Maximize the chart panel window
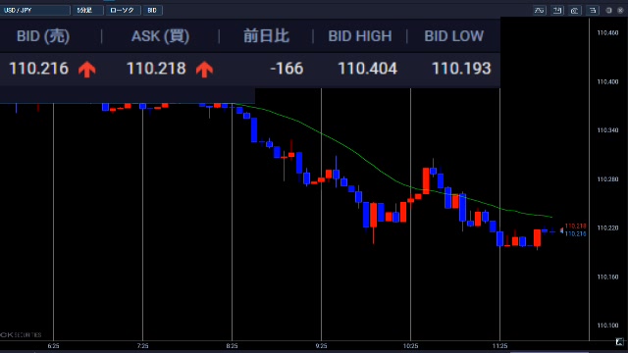Image resolution: width=628 pixels, height=353 pixels. (x=608, y=11)
